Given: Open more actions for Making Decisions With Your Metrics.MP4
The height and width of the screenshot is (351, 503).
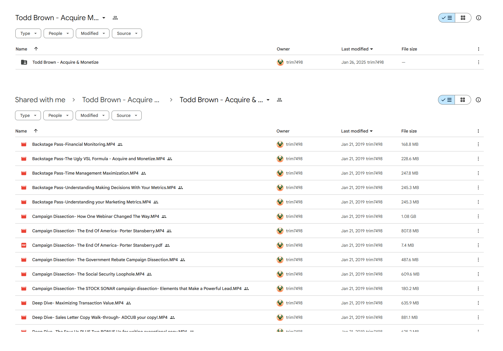Looking at the screenshot, I should 478,188.
